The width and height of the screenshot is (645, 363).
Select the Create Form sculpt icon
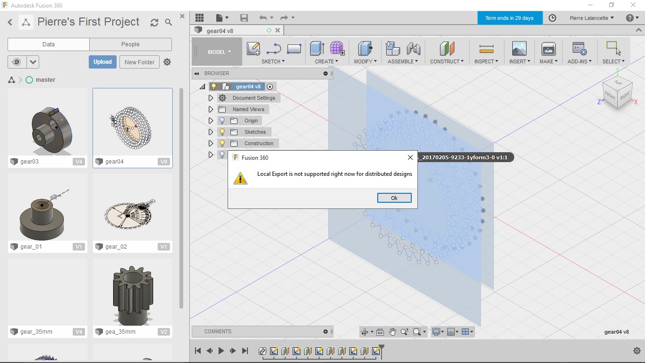(x=337, y=48)
